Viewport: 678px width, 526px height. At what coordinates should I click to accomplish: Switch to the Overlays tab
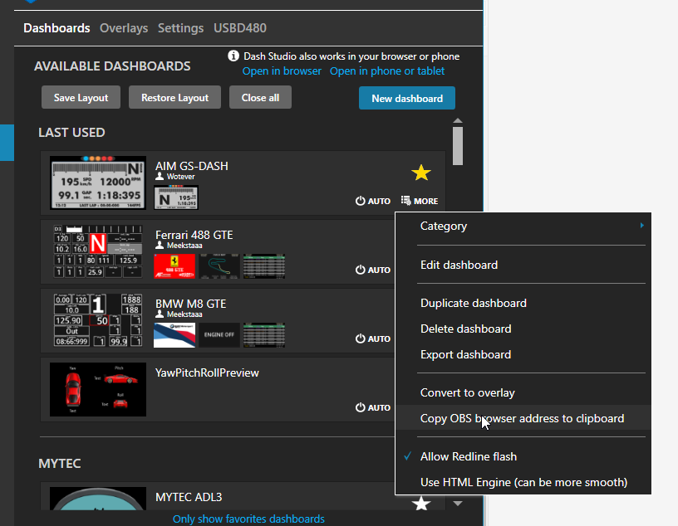124,28
